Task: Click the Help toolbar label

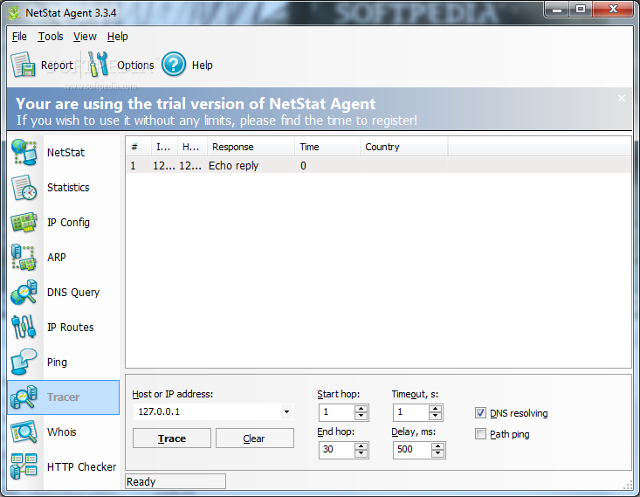Action: [203, 66]
